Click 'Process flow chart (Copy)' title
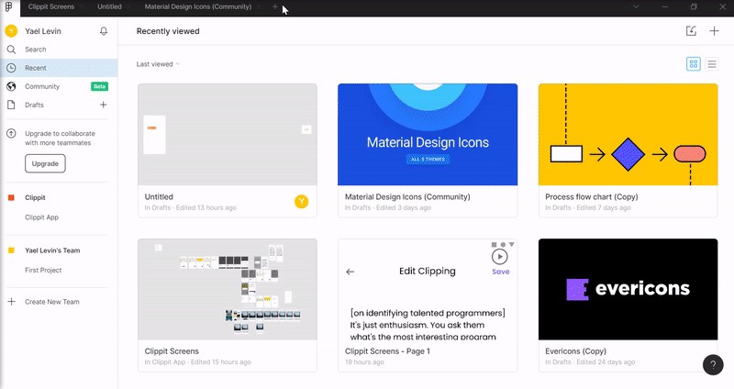The width and height of the screenshot is (734, 389). click(591, 196)
